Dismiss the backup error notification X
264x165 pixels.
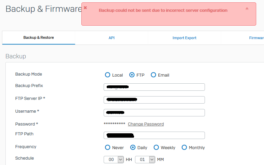[85, 7]
